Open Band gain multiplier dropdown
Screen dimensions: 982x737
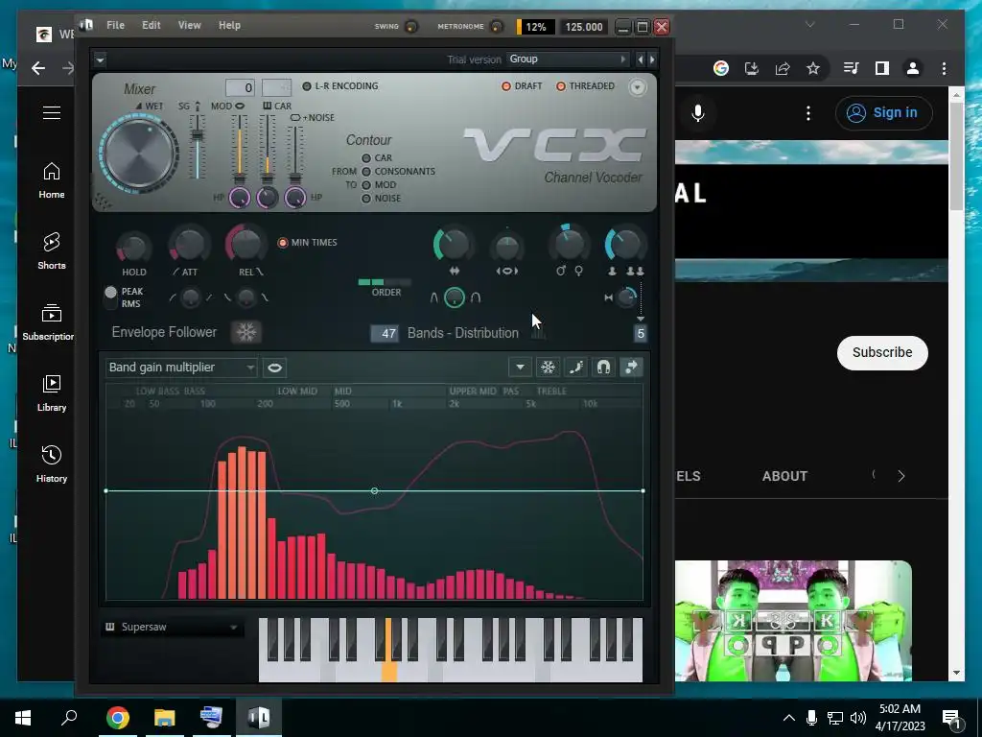[181, 368]
